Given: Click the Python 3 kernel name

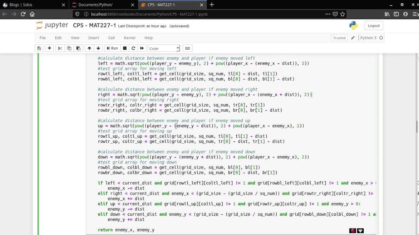Looking at the screenshot, I should pyautogui.click(x=368, y=38).
